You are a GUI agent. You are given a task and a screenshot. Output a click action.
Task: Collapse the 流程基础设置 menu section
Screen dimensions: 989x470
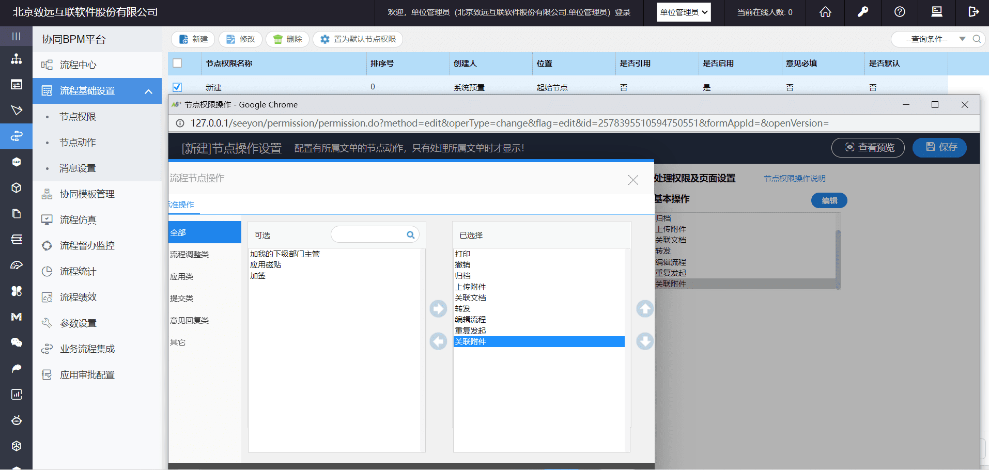click(x=149, y=91)
